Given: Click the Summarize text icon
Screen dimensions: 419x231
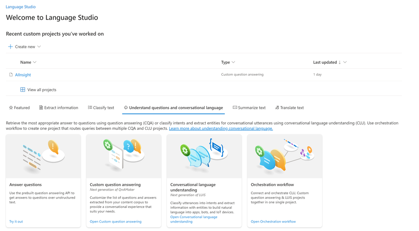Looking at the screenshot, I should (x=235, y=108).
